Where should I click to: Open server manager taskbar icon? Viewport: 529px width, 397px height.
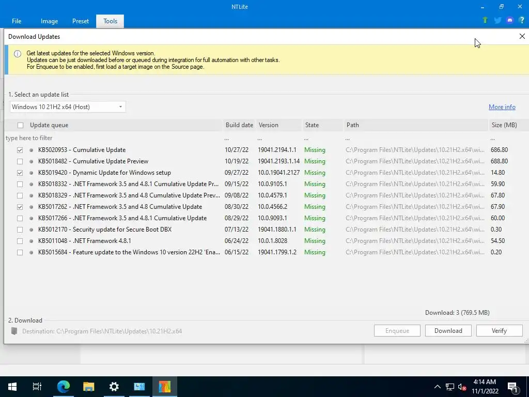click(x=139, y=387)
